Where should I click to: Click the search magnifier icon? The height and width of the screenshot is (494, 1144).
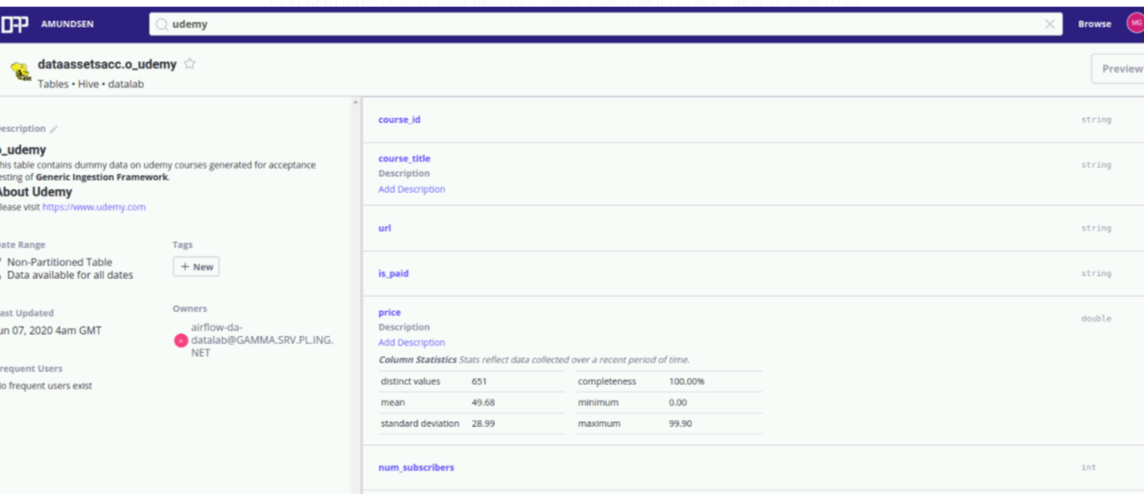pos(161,25)
